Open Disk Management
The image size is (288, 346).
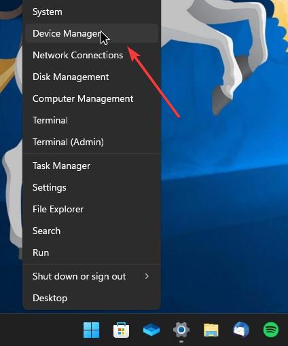[92, 77]
